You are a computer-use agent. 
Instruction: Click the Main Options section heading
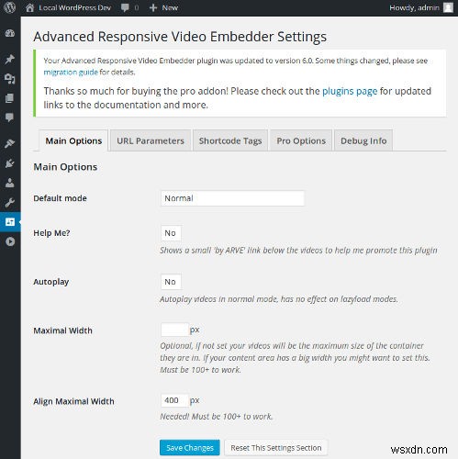click(x=65, y=167)
